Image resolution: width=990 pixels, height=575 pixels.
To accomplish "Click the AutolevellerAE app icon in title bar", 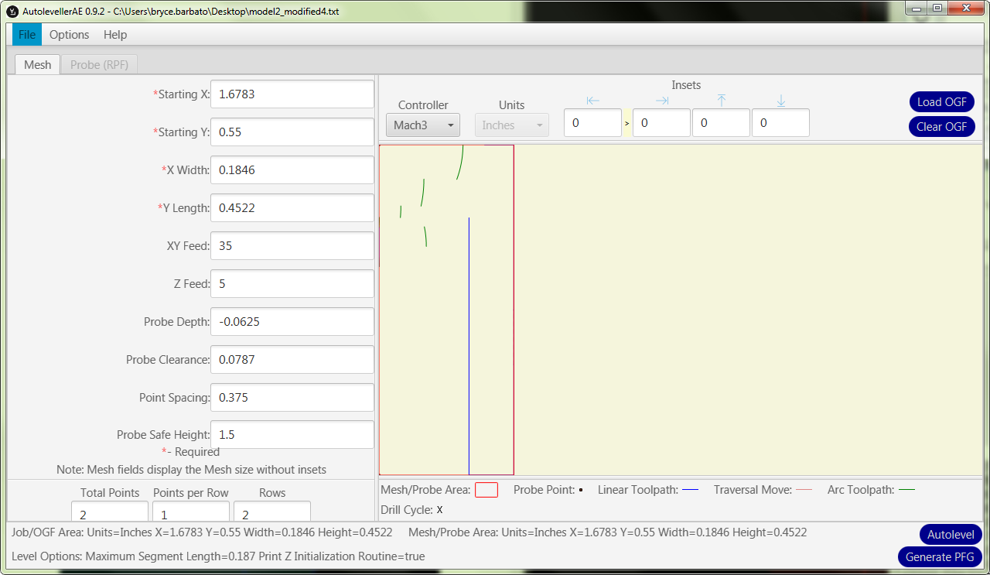I will pos(12,12).
